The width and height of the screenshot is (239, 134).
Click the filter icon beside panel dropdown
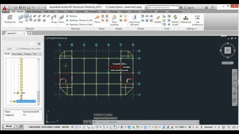(x=39, y=44)
